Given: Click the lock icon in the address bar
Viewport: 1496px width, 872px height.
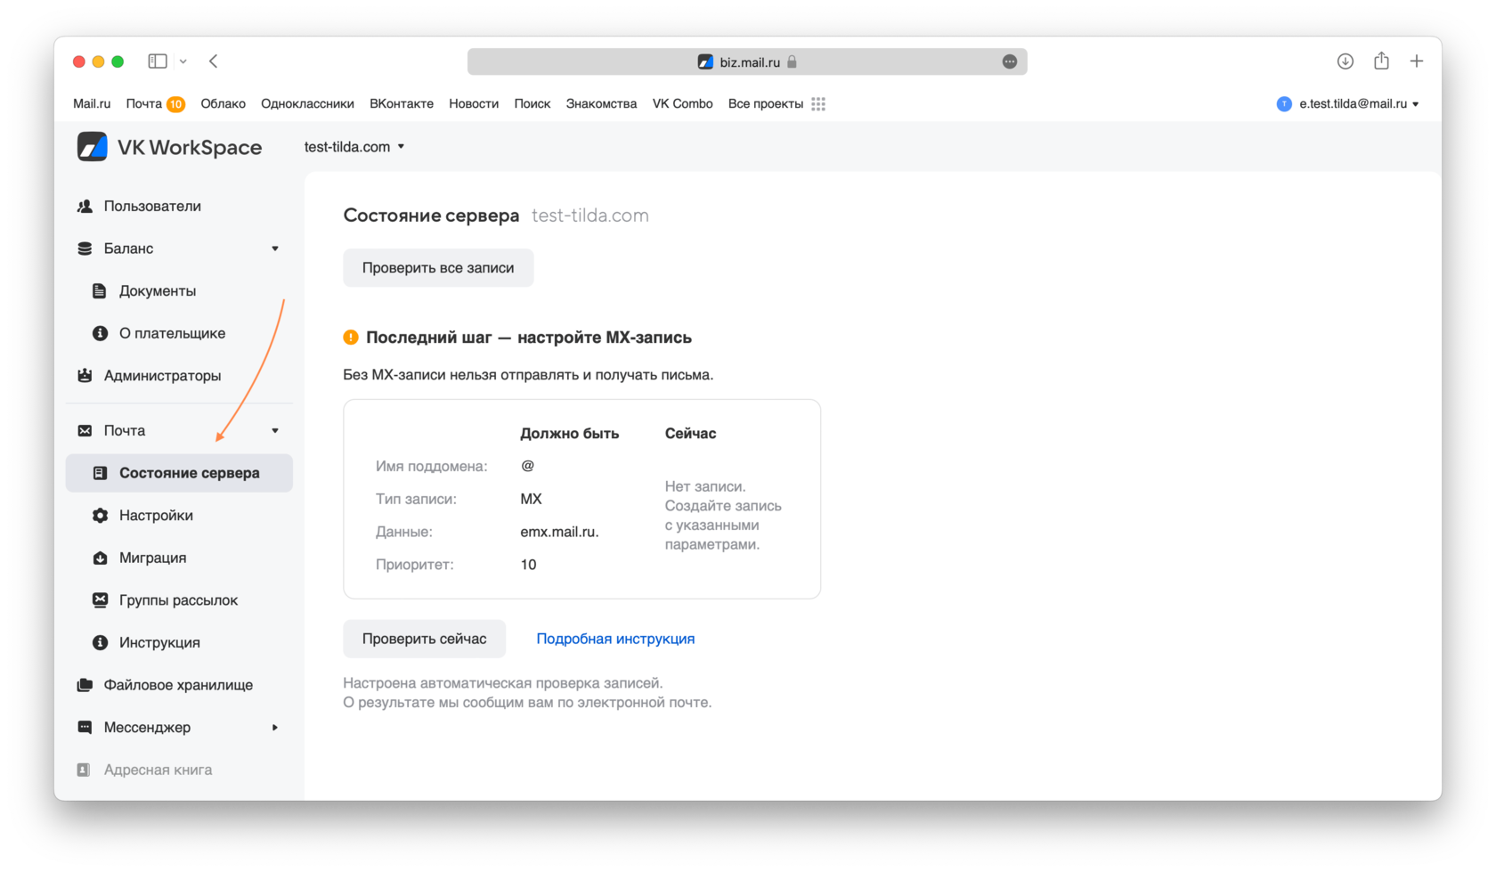Looking at the screenshot, I should pos(792,61).
